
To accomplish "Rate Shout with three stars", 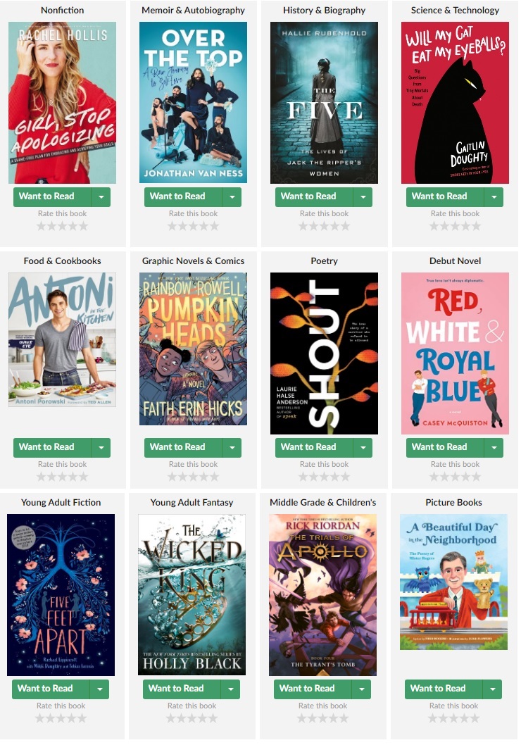I will (325, 477).
